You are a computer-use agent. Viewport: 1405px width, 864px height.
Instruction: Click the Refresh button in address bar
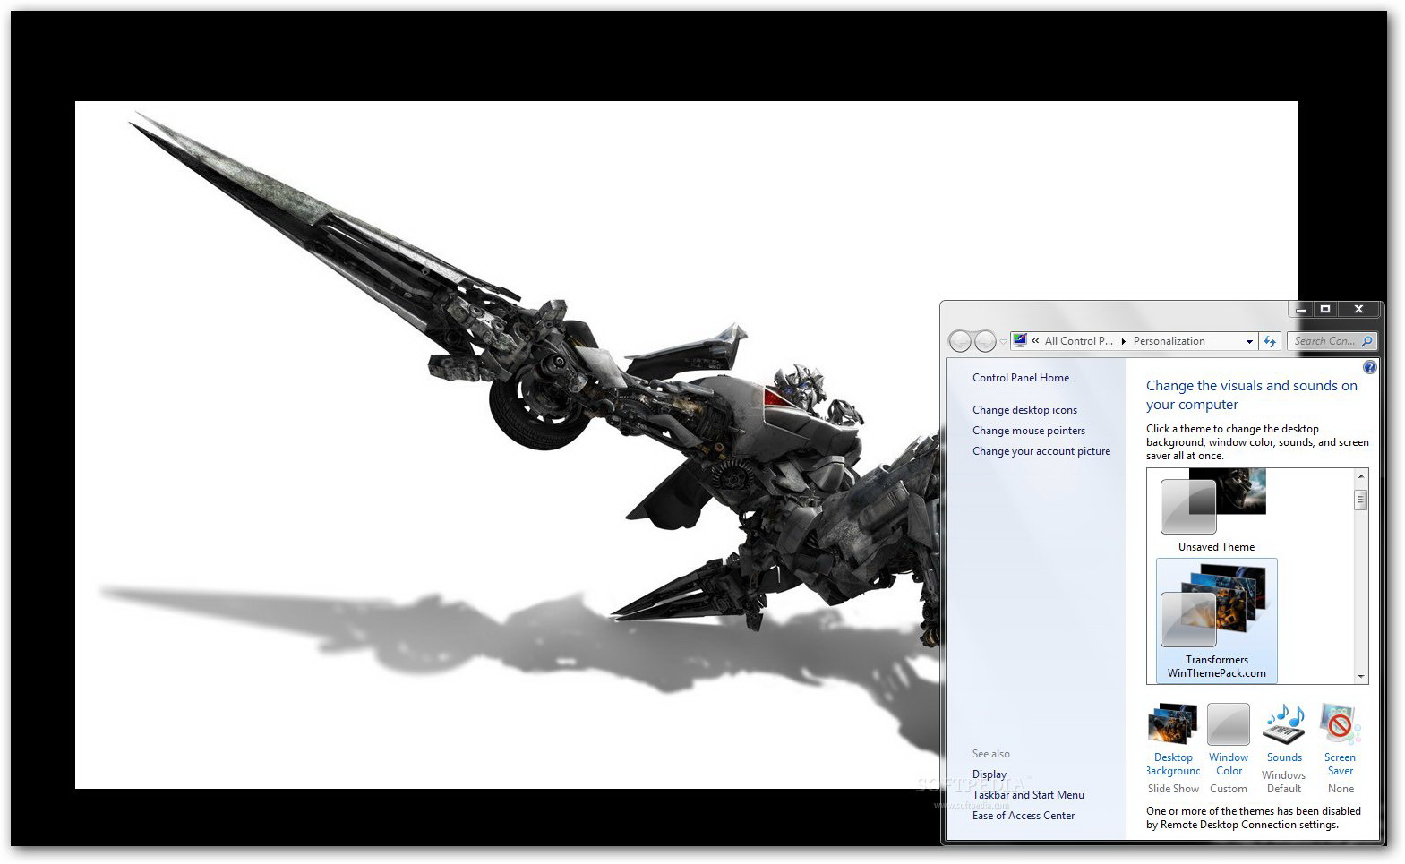coord(1269,341)
